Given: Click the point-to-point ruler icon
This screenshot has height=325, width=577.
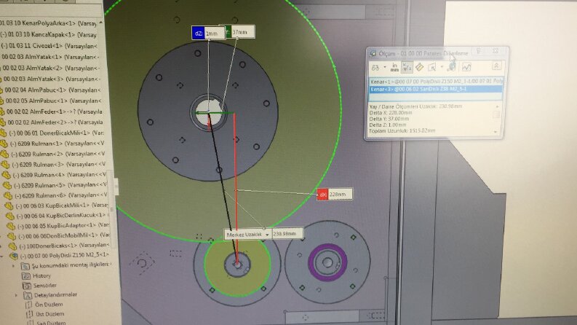Looking at the screenshot, I should point(419,67).
